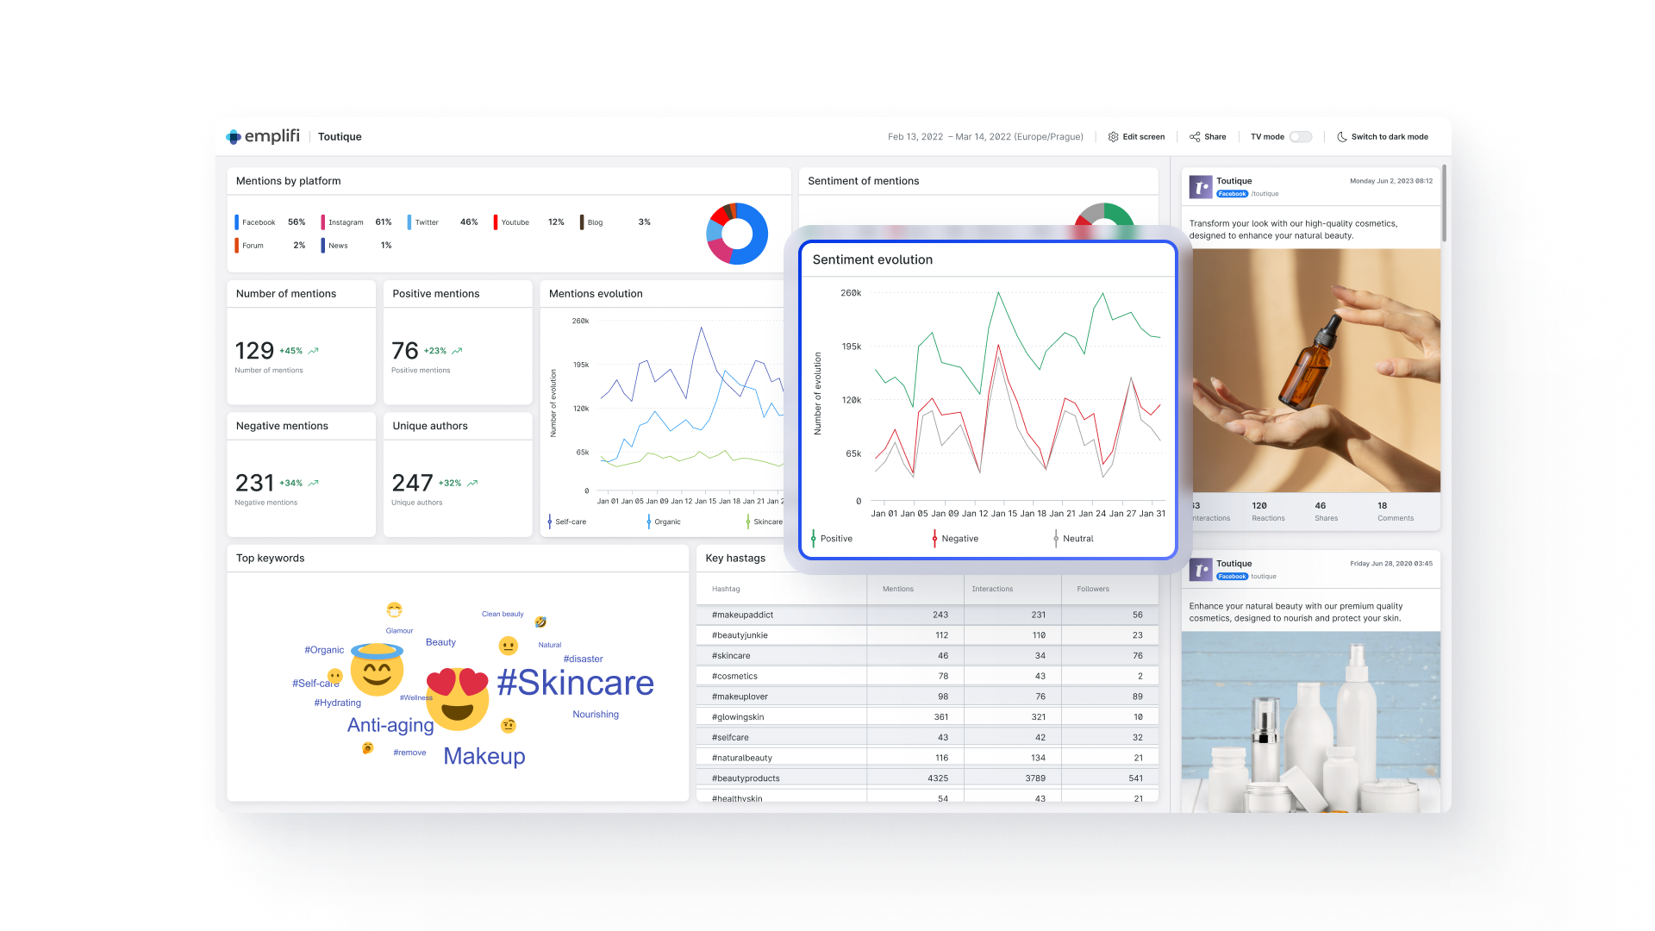The height and width of the screenshot is (931, 1655).
Task: Click the Youtube legend color marker
Action: [x=495, y=222]
